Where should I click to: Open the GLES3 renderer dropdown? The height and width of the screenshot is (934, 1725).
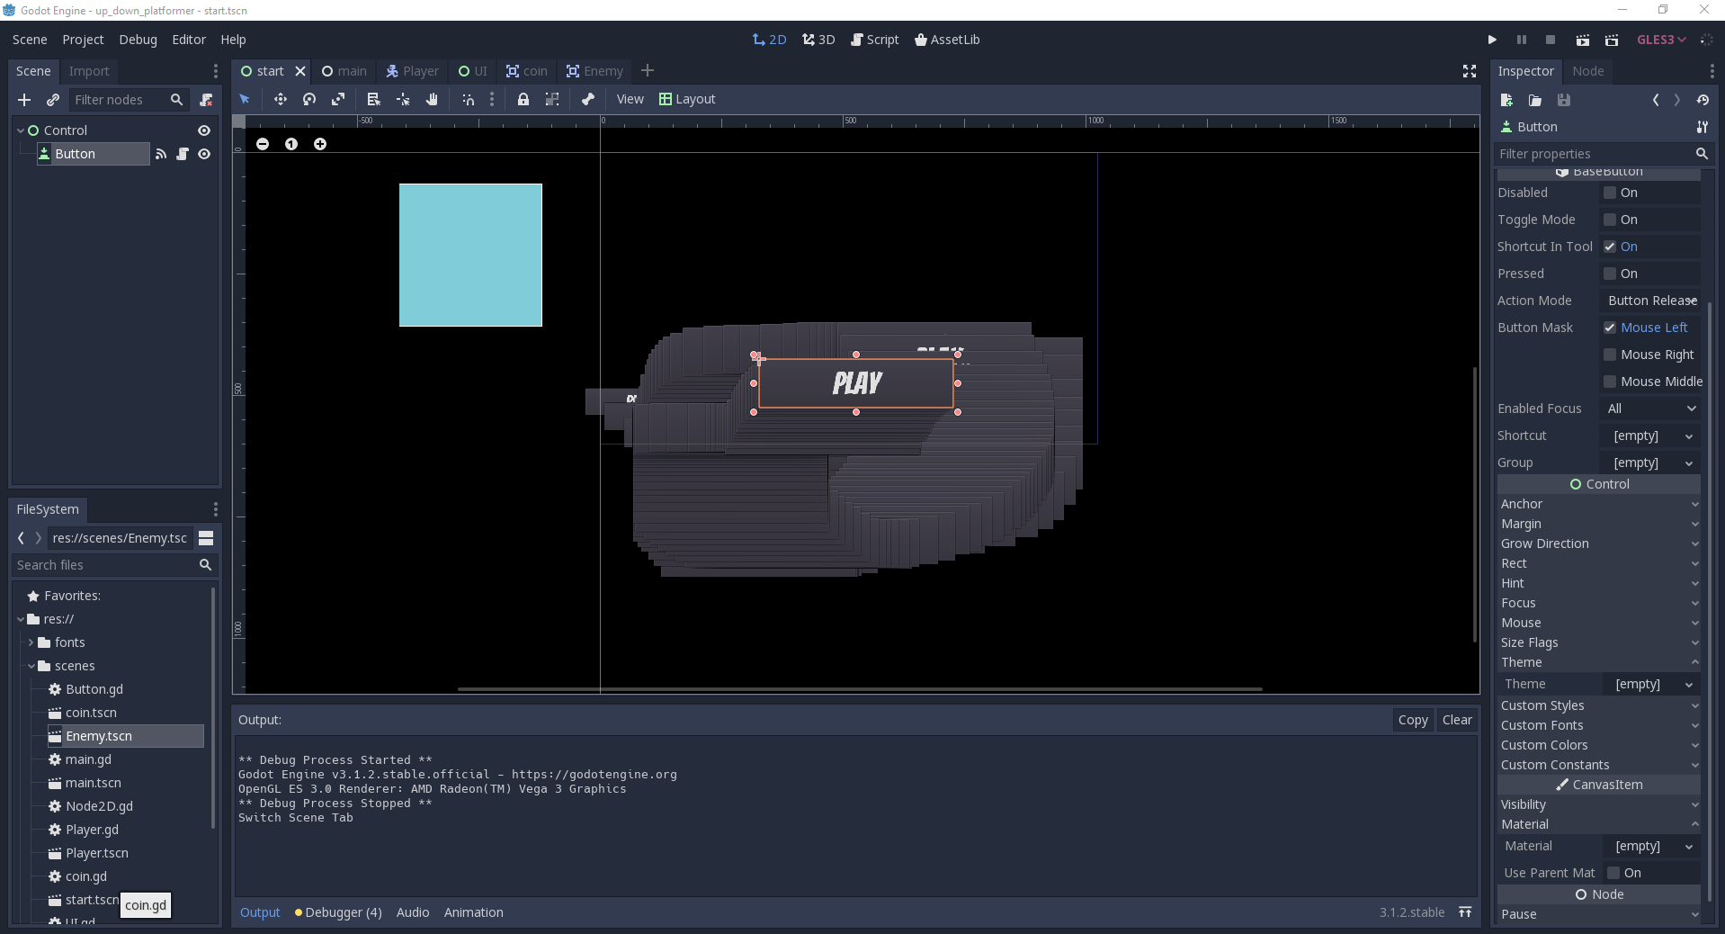tap(1660, 40)
